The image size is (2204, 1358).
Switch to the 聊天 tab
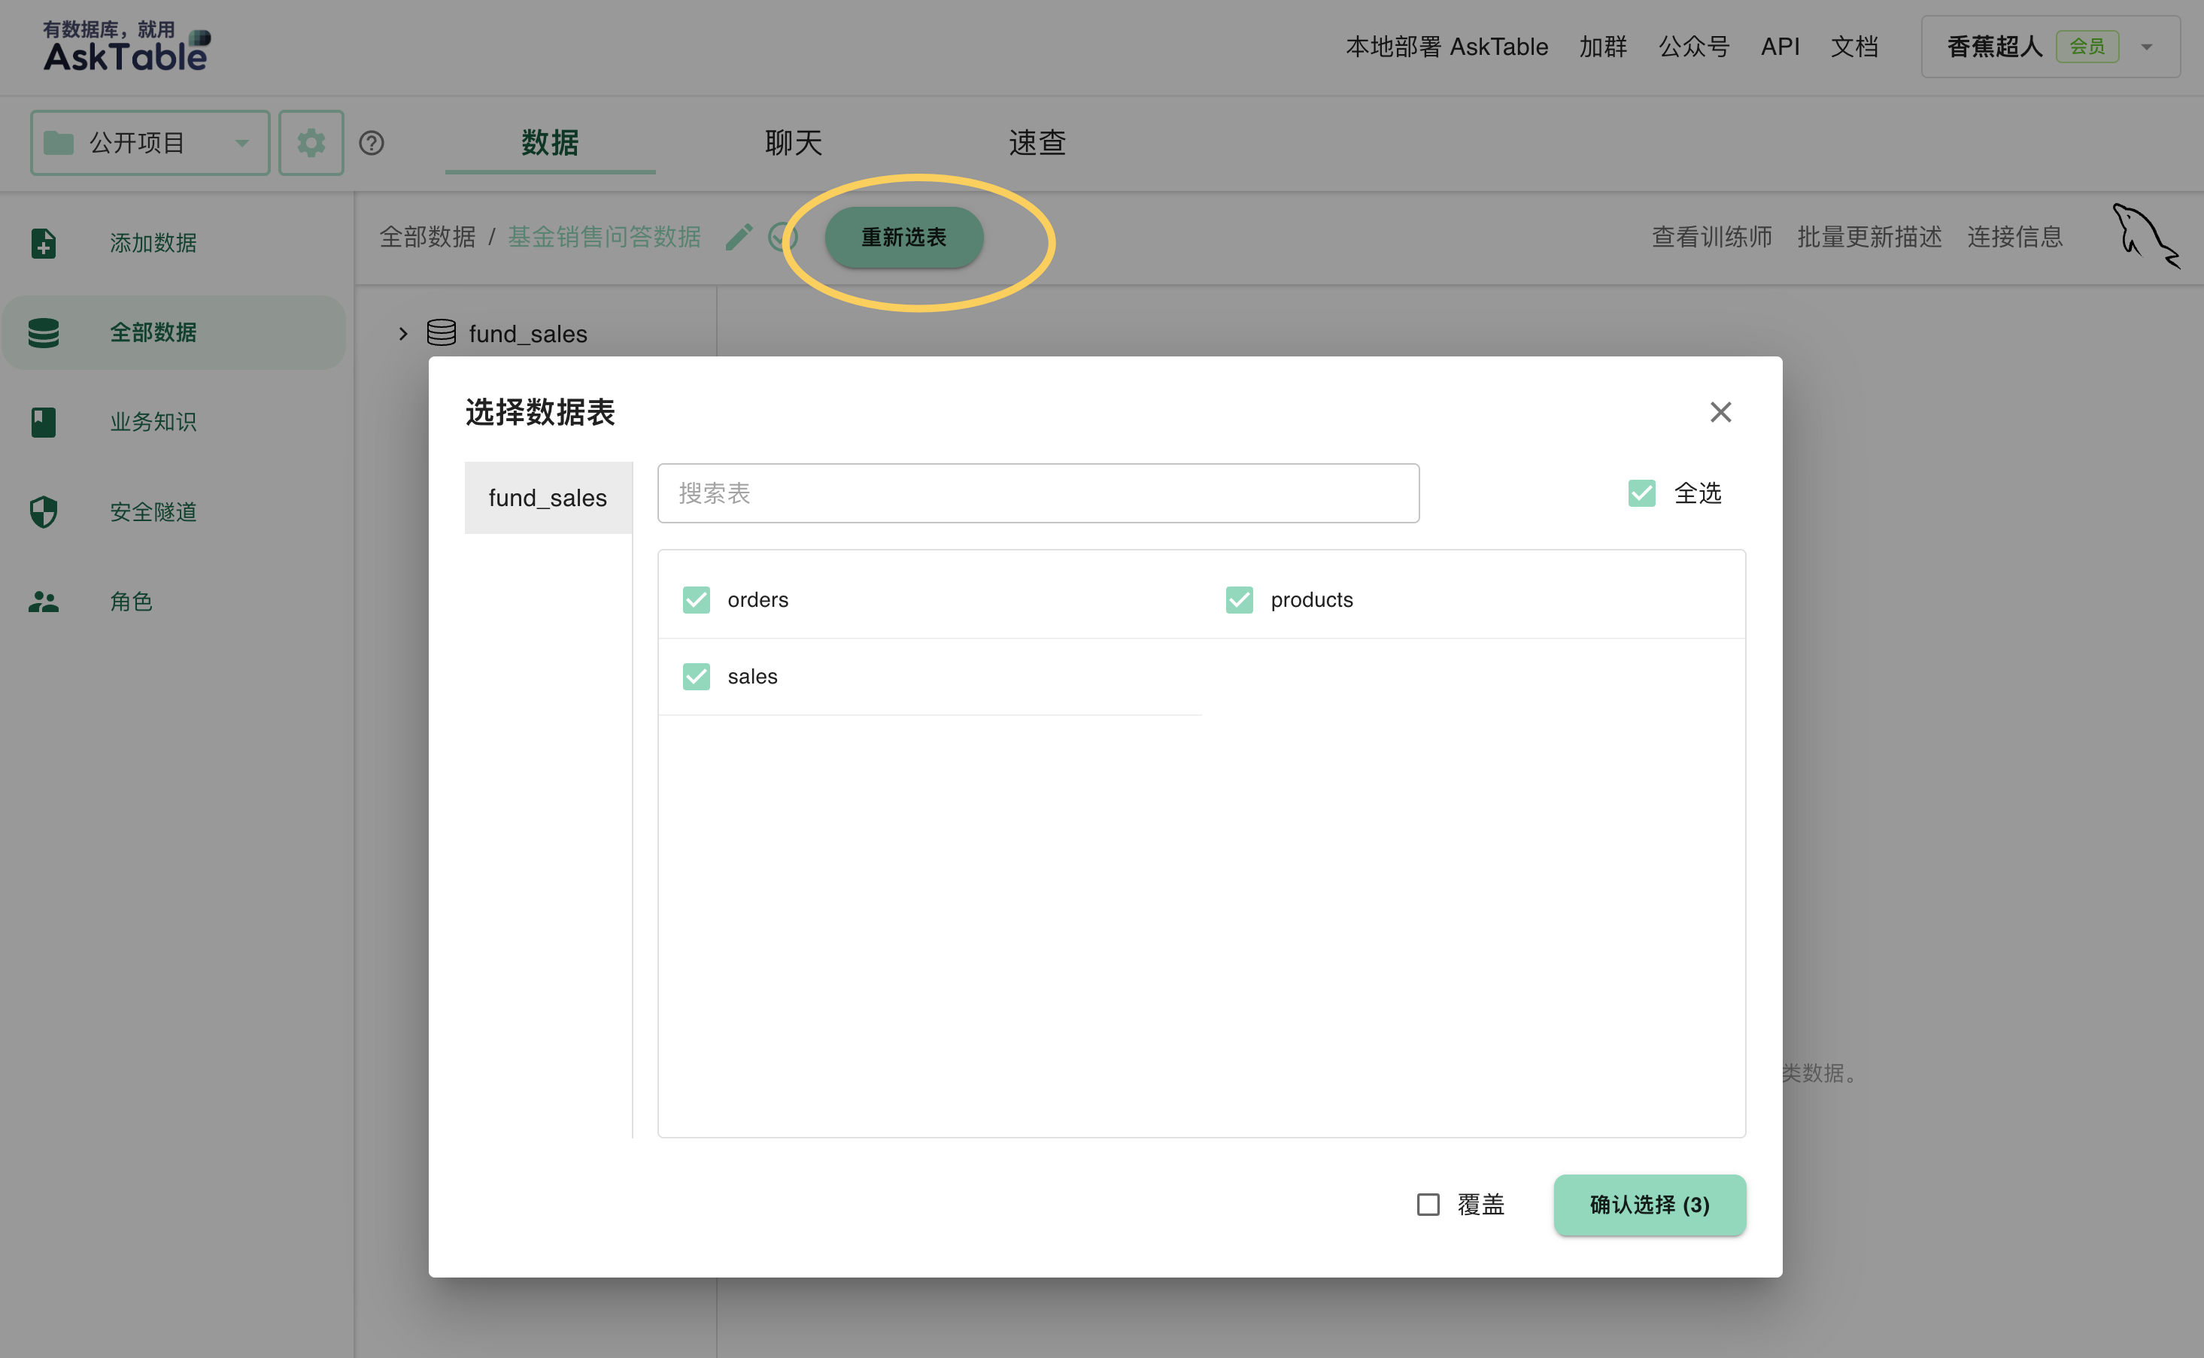pyautogui.click(x=793, y=142)
